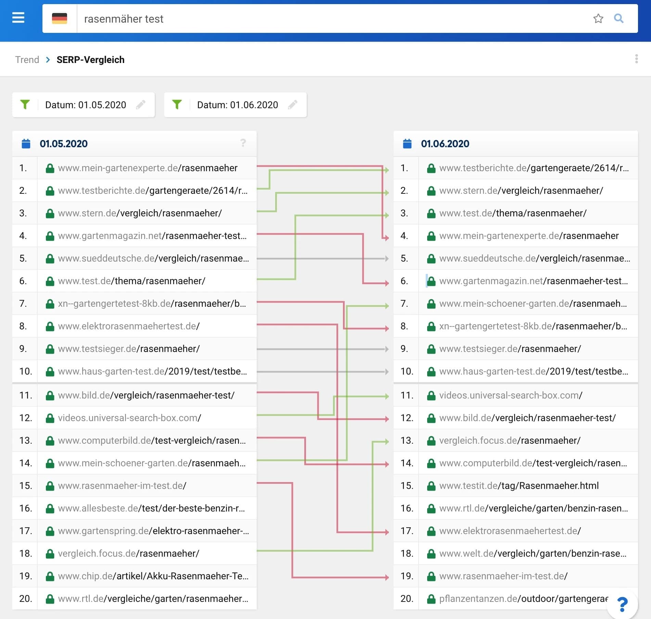Toggle the favorite star for this search
This screenshot has width=651, height=619.
tap(598, 18)
